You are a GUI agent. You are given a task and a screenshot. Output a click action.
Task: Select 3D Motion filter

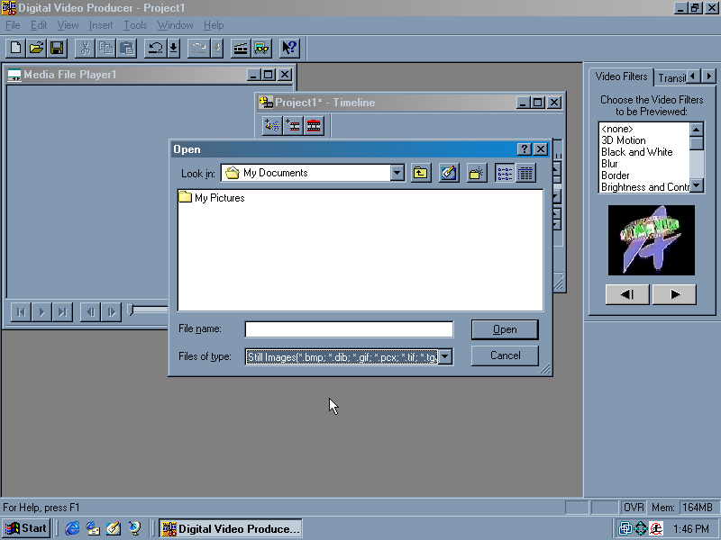(624, 140)
